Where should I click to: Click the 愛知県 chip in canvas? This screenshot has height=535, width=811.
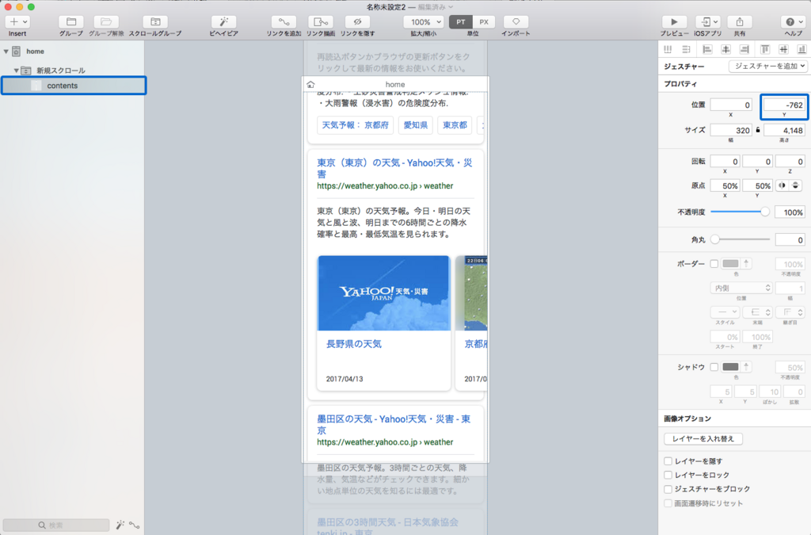(416, 124)
